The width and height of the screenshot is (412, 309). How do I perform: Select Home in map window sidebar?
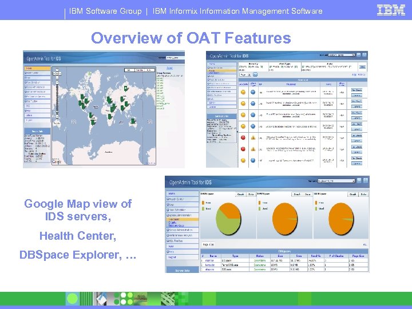point(37,68)
